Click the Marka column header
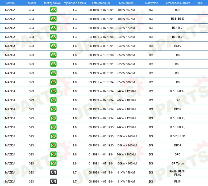Screen dimensions: 208x186 (10, 3)
